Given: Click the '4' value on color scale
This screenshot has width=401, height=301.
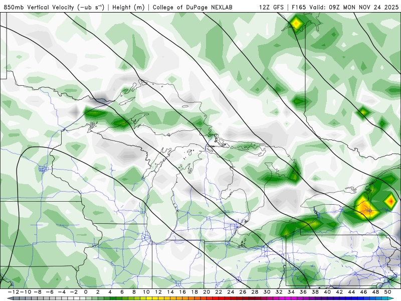Looking at the screenshot, I should (110, 292).
